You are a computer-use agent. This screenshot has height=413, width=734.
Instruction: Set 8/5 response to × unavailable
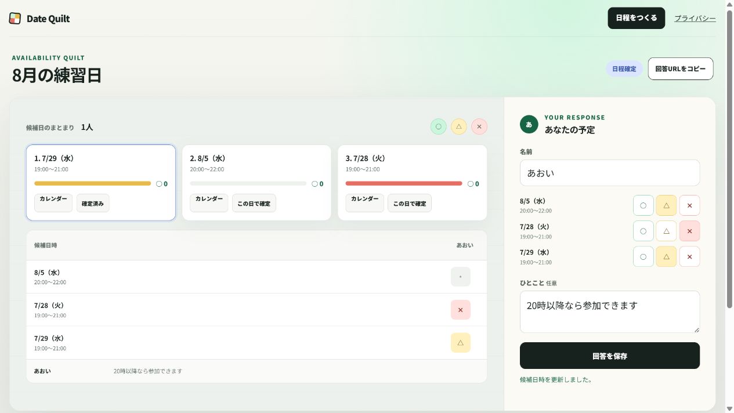point(690,205)
